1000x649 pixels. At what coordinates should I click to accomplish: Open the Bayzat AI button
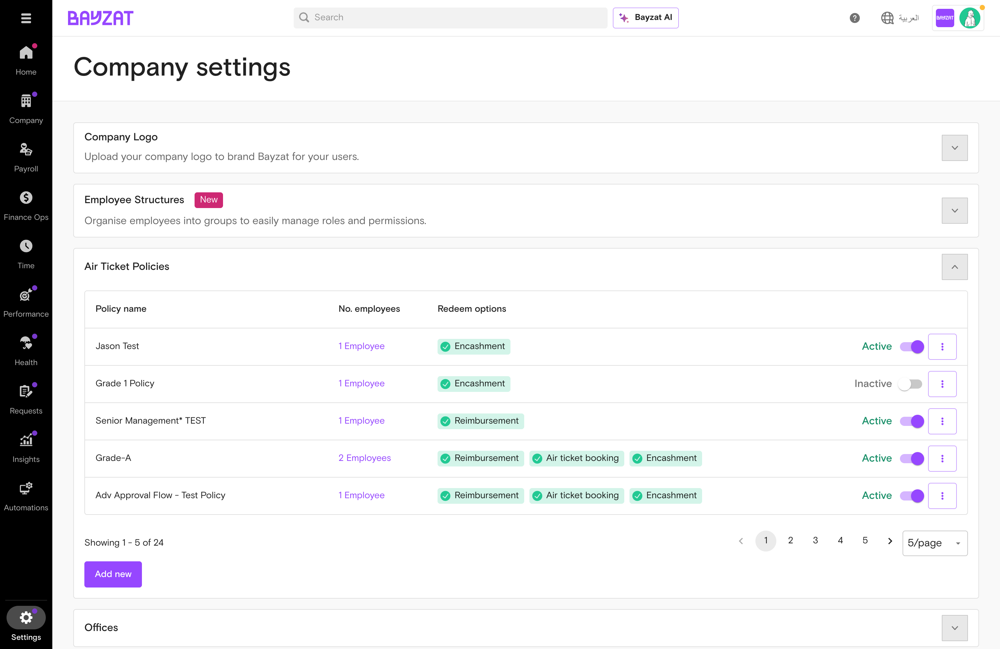click(x=646, y=18)
